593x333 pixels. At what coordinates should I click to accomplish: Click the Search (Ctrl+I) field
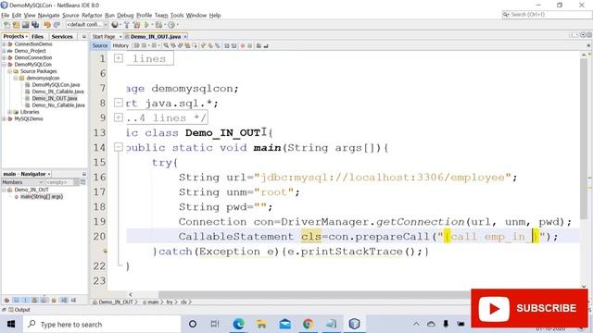pos(547,15)
